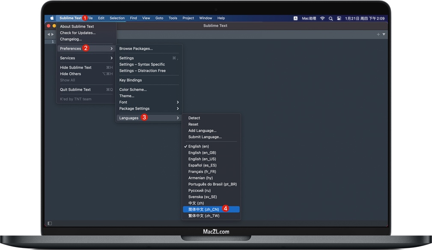Expand the Languages submenu
Screen dimensions: 432x250
coord(149,118)
